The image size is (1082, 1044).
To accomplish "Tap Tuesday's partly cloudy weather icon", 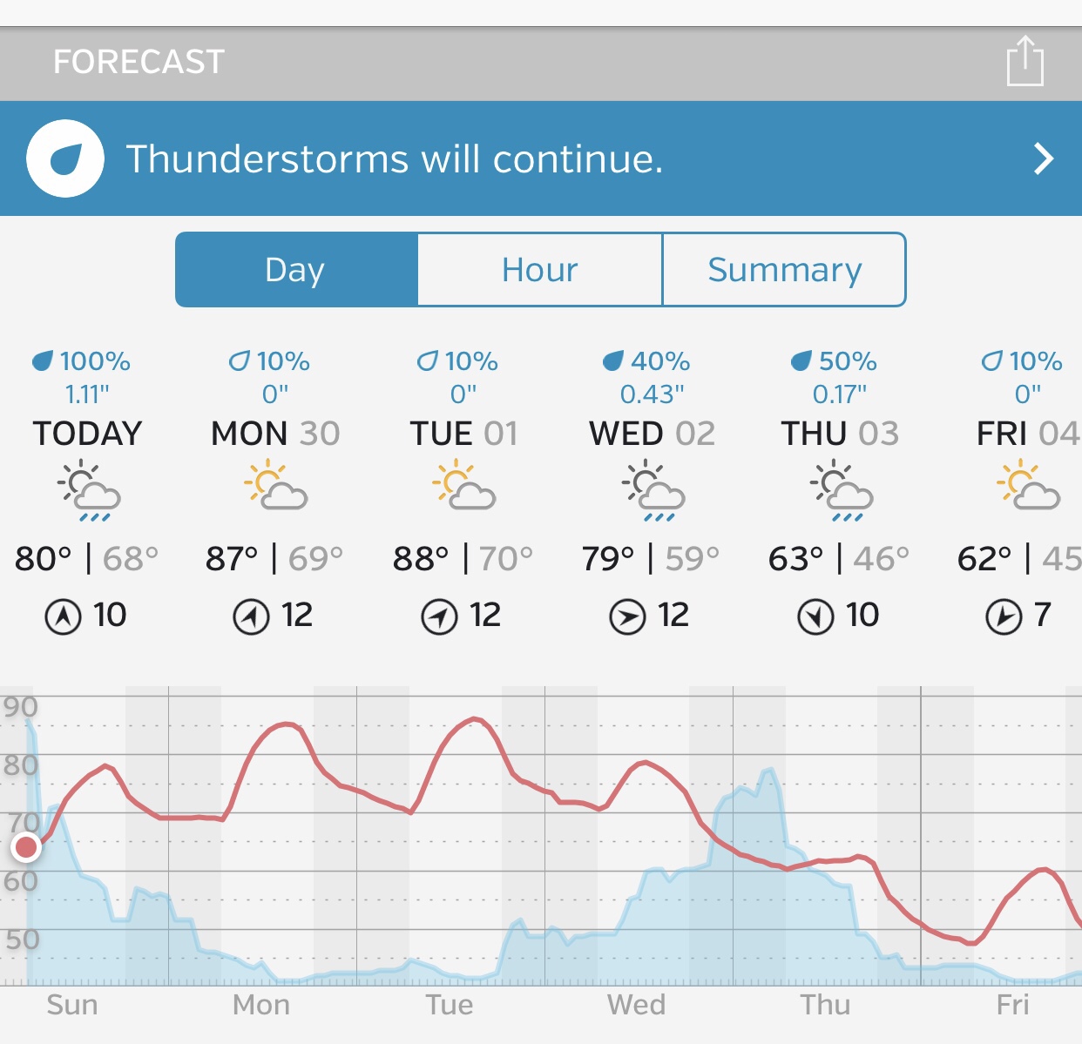I will click(463, 487).
